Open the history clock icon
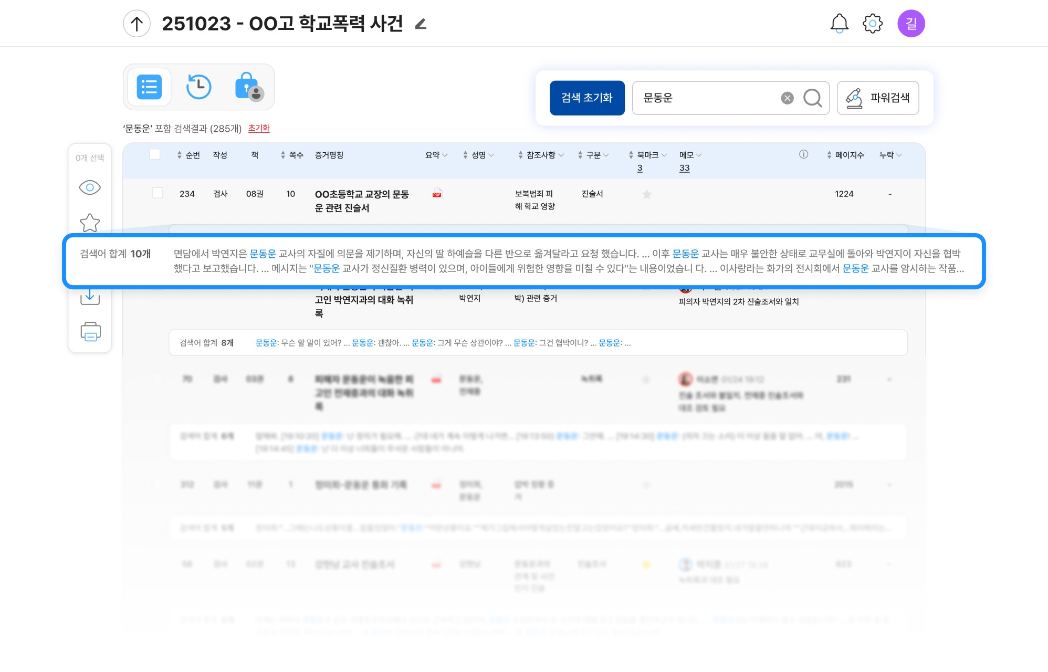1048x672 pixels. coord(199,87)
